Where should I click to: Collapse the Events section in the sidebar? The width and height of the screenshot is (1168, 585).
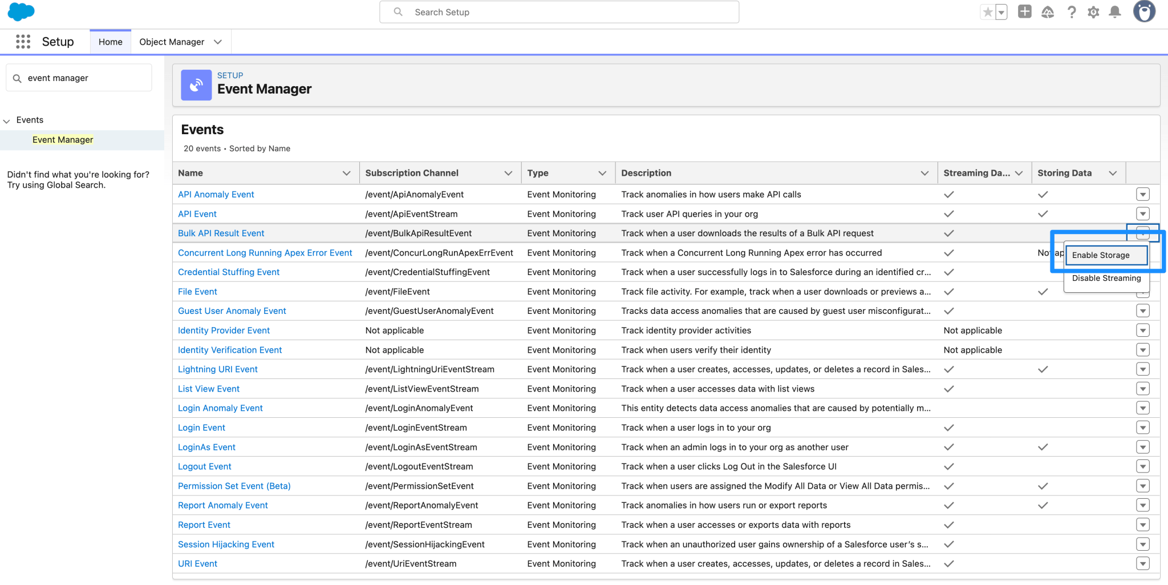click(x=6, y=120)
